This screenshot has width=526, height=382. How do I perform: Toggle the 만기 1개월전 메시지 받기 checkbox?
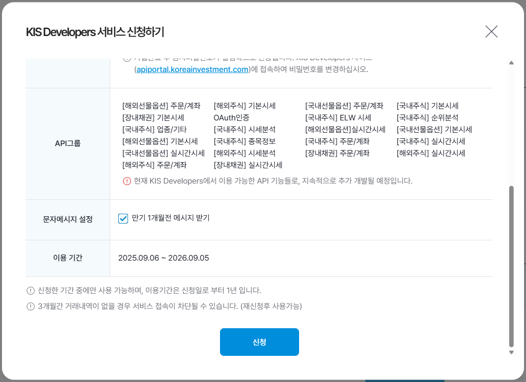point(123,218)
